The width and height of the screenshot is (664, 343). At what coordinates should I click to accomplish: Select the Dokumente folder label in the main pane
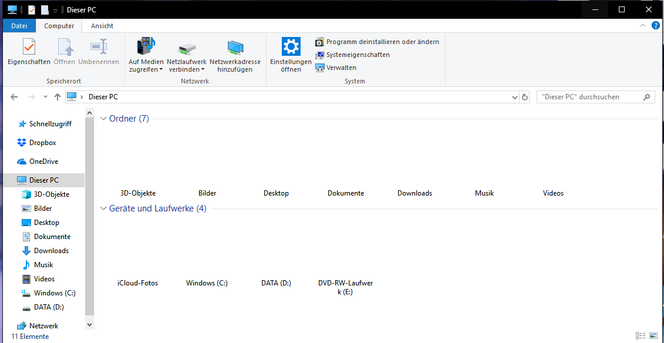coord(346,193)
